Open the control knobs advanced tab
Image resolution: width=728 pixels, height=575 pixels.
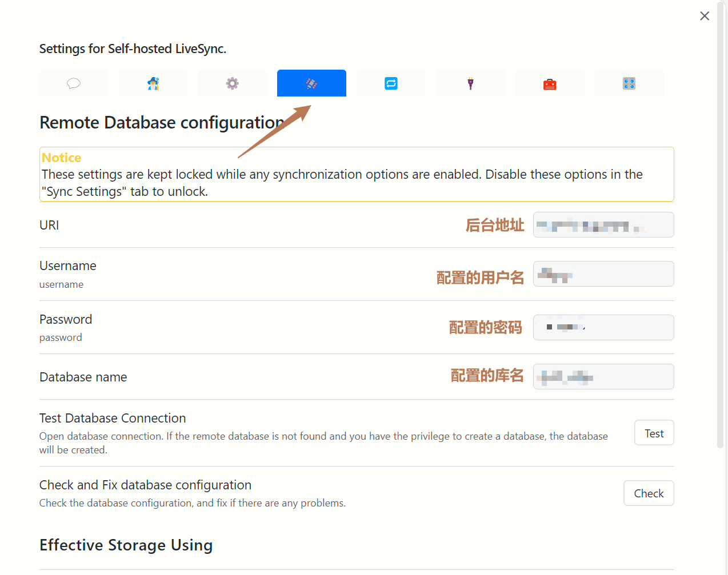click(629, 83)
